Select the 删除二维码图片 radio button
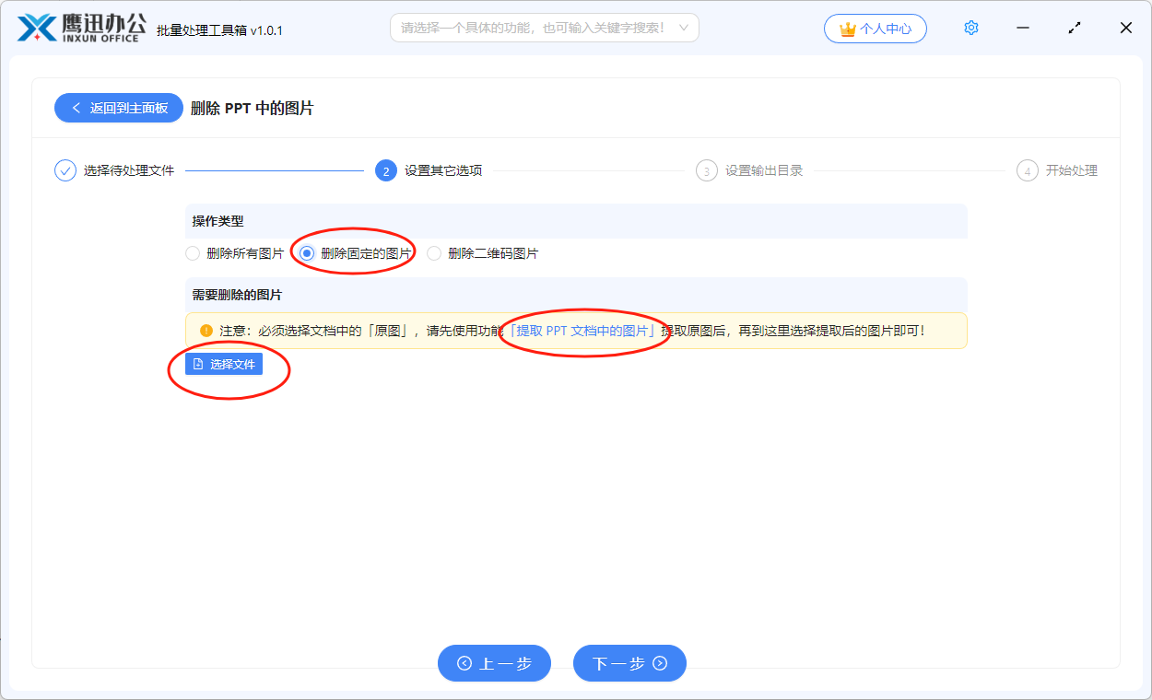The width and height of the screenshot is (1152, 700). tap(433, 253)
